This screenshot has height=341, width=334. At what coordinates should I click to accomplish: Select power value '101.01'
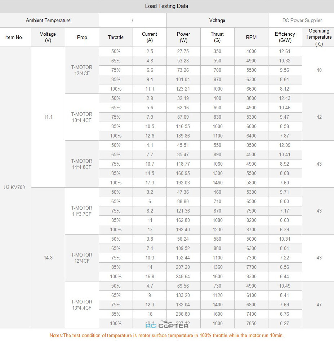tap(183, 79)
